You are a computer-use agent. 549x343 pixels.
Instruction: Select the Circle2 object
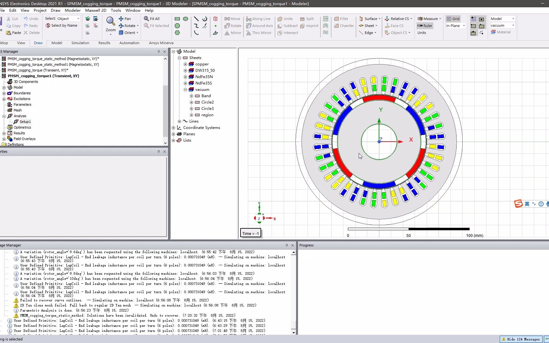[x=207, y=102]
